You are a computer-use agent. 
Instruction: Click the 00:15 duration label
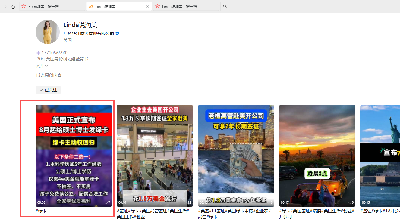point(366,203)
